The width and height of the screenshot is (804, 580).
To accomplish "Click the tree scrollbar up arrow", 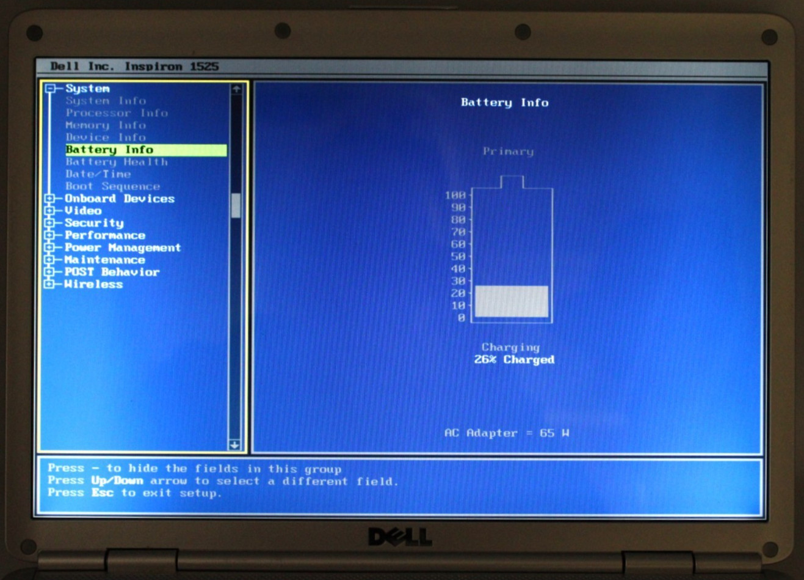I will [x=236, y=89].
